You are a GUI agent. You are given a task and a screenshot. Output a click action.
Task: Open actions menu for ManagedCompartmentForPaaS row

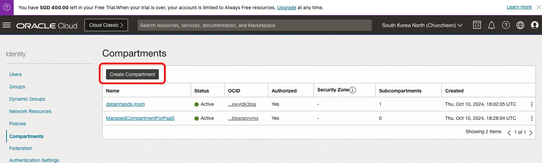tap(532, 118)
